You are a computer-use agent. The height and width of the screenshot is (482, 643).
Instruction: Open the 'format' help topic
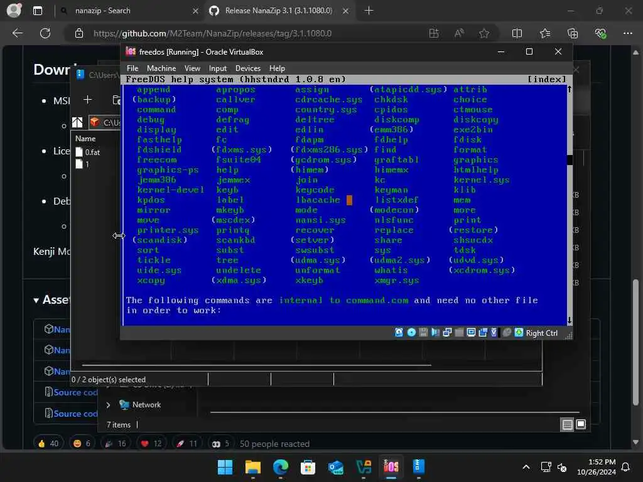470,149
